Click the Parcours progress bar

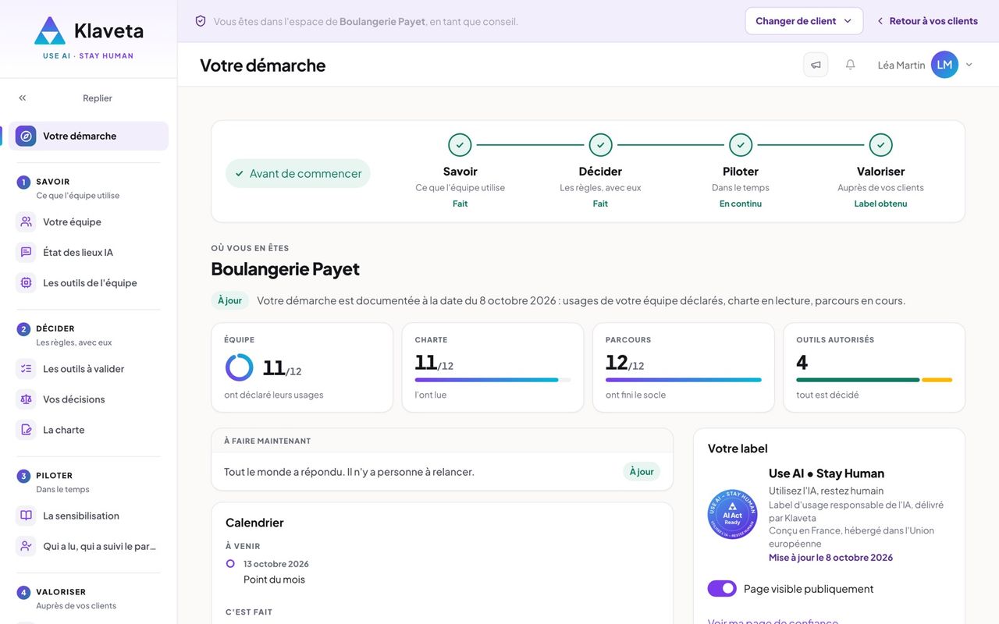click(x=684, y=380)
